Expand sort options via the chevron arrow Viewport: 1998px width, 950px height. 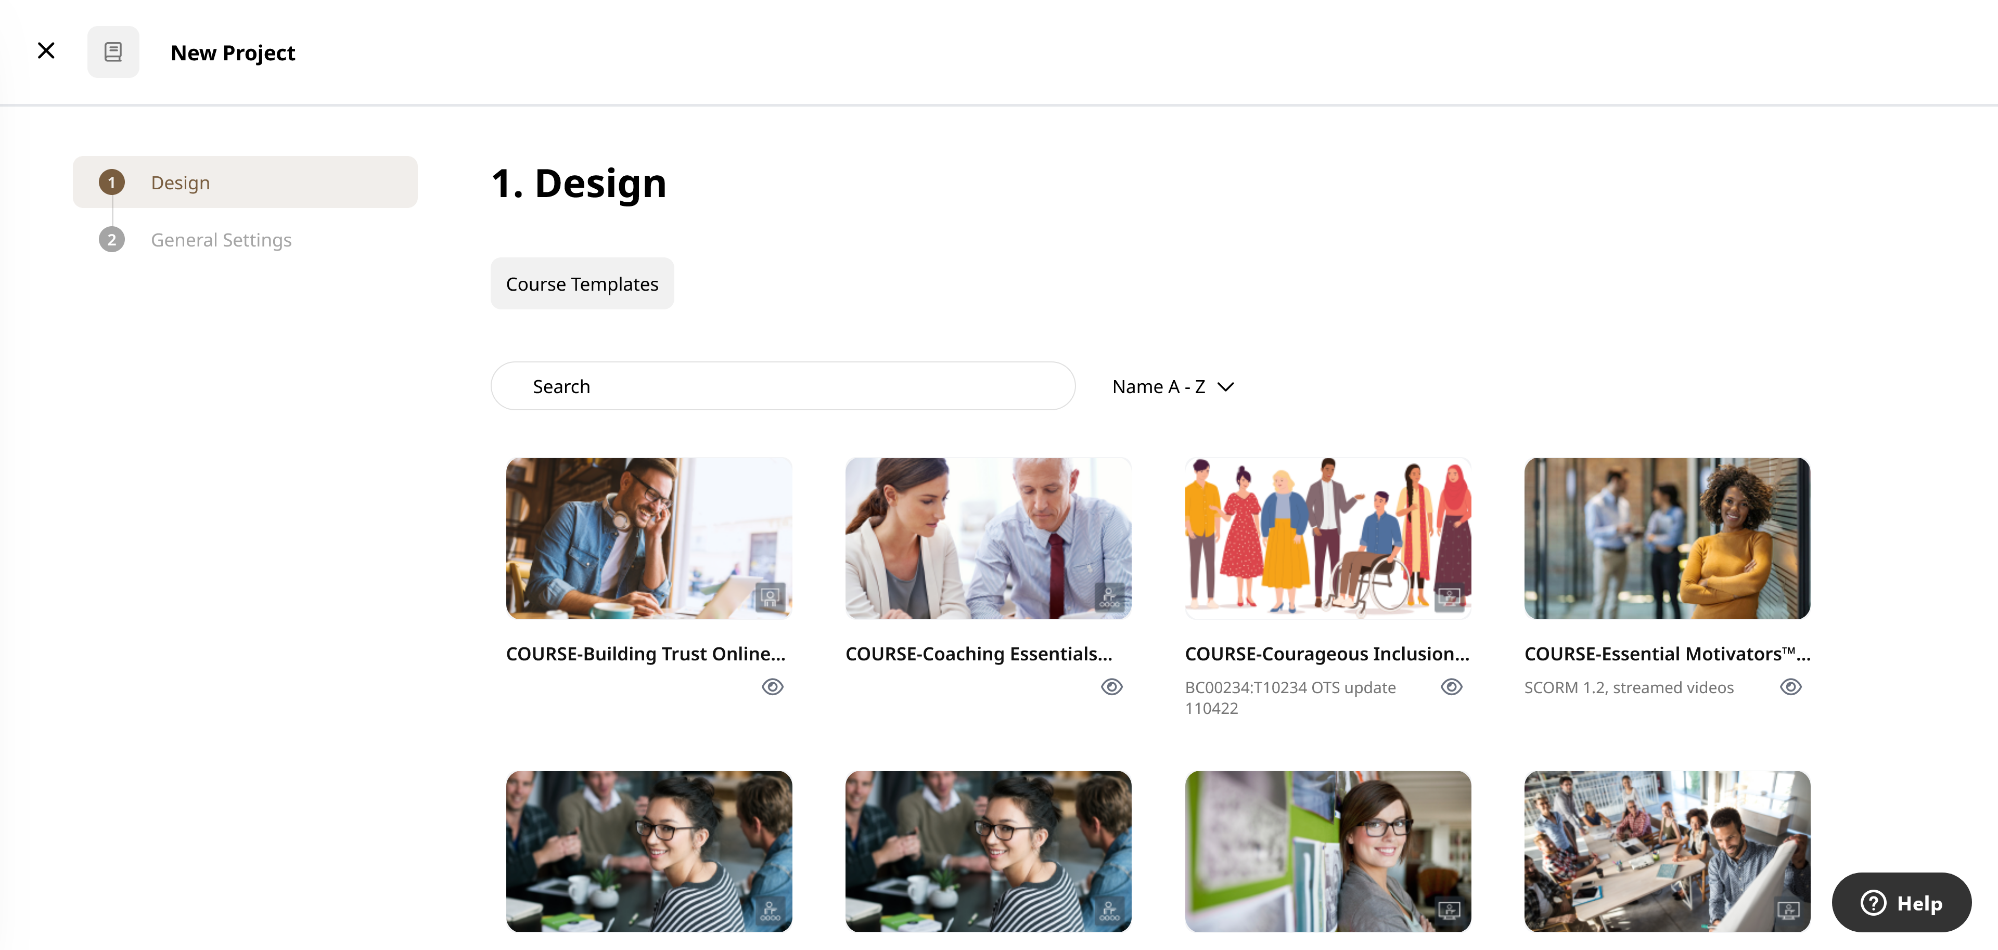pos(1225,387)
